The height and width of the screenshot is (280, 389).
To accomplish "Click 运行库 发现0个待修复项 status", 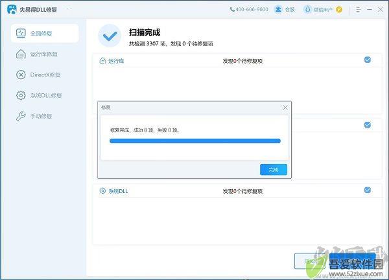I will 242,61.
